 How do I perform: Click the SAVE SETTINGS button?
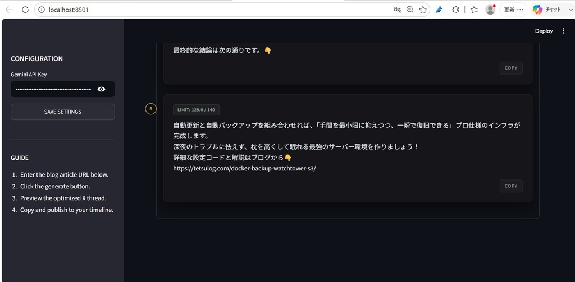pos(63,112)
